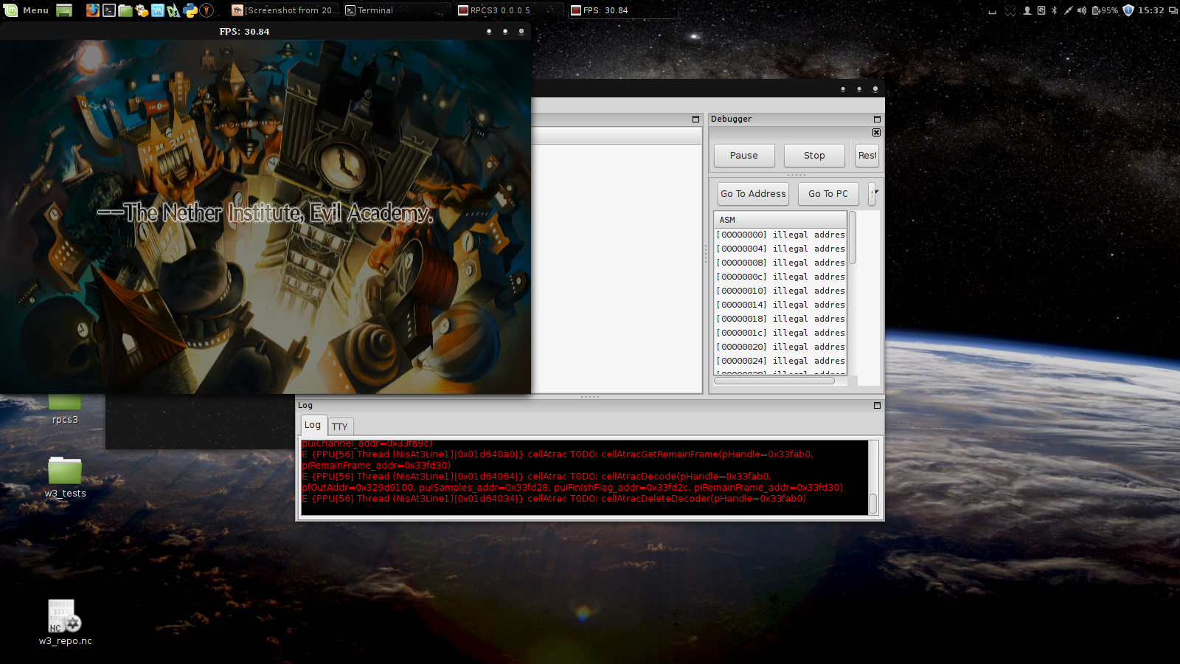Open the w3_repo.nc file on desktop
Screen dimensions: 1180x664
pos(64,618)
